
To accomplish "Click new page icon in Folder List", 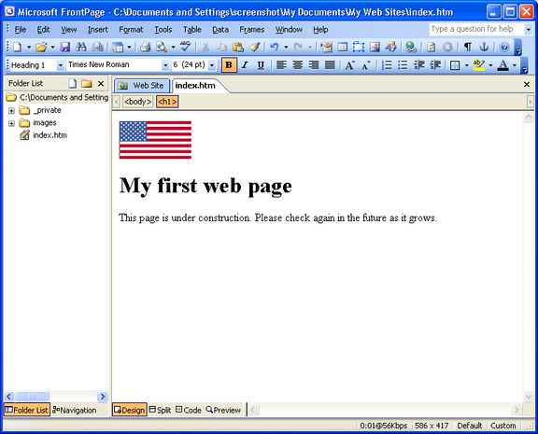I will (73, 83).
